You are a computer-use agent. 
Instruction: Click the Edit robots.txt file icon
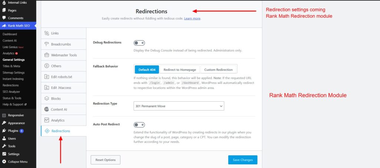coord(47,77)
